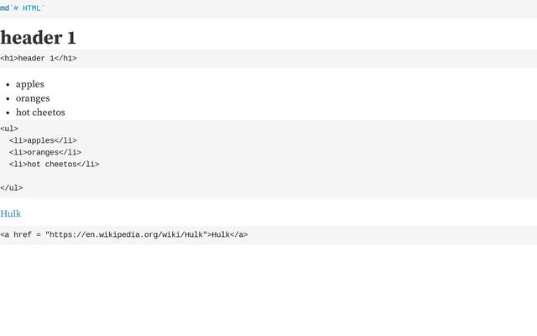The height and width of the screenshot is (336, 537).
Task: Click the rendered "header 1" heading
Action: pyautogui.click(x=38, y=38)
